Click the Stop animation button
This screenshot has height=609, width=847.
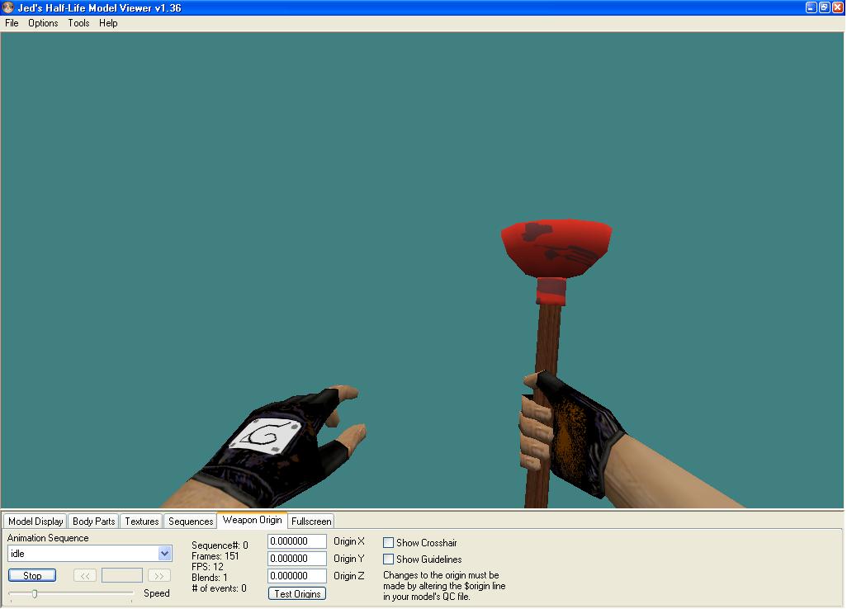(32, 575)
